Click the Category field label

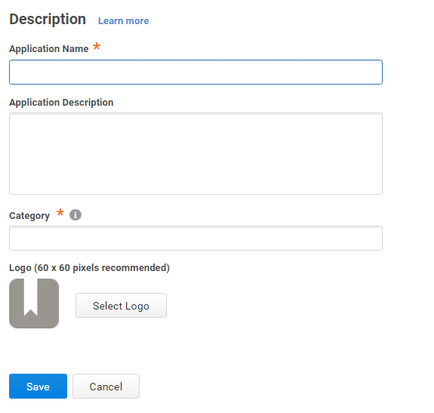(29, 216)
